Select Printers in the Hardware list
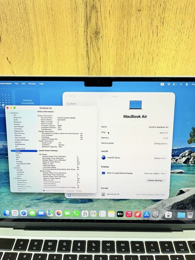The height and width of the screenshot is (260, 195). click(x=18, y=153)
